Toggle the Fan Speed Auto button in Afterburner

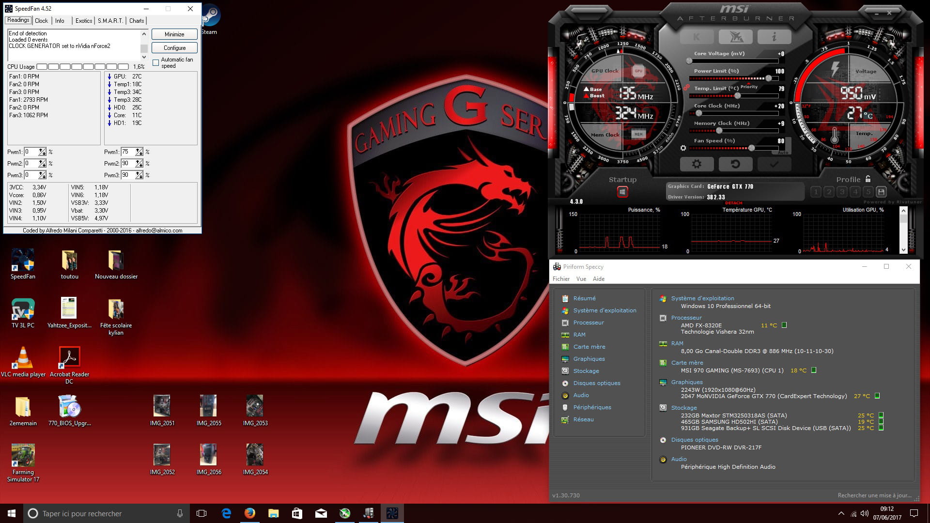(x=783, y=153)
